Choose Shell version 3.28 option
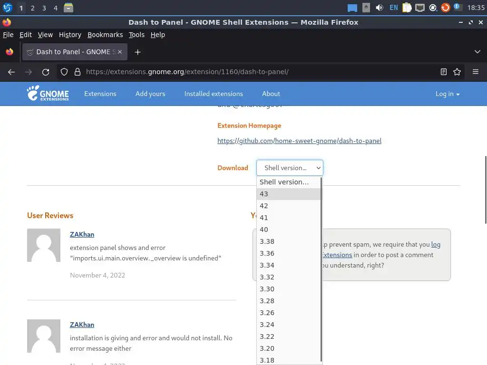487x365 pixels. [289, 301]
